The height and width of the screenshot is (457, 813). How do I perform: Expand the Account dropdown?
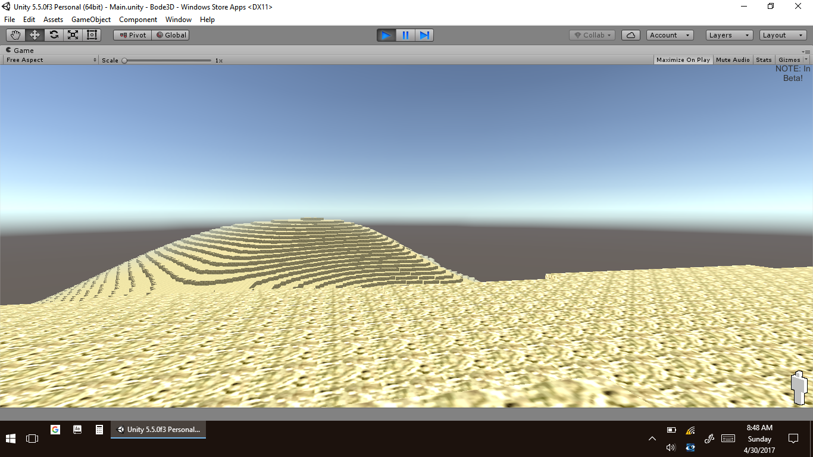click(x=670, y=35)
